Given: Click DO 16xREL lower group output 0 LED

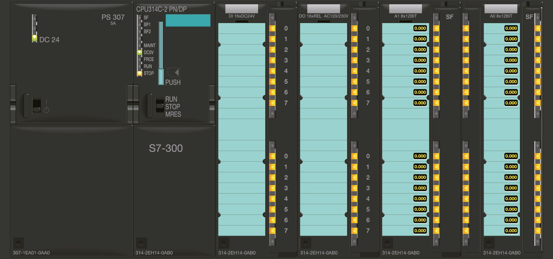Looking at the screenshot, I should [x=355, y=156].
